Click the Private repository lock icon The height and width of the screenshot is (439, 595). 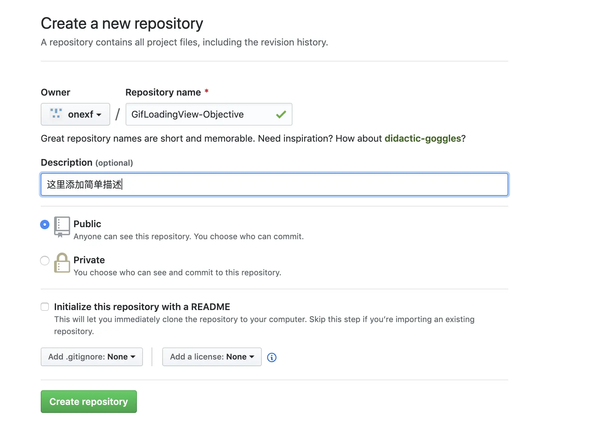(62, 263)
